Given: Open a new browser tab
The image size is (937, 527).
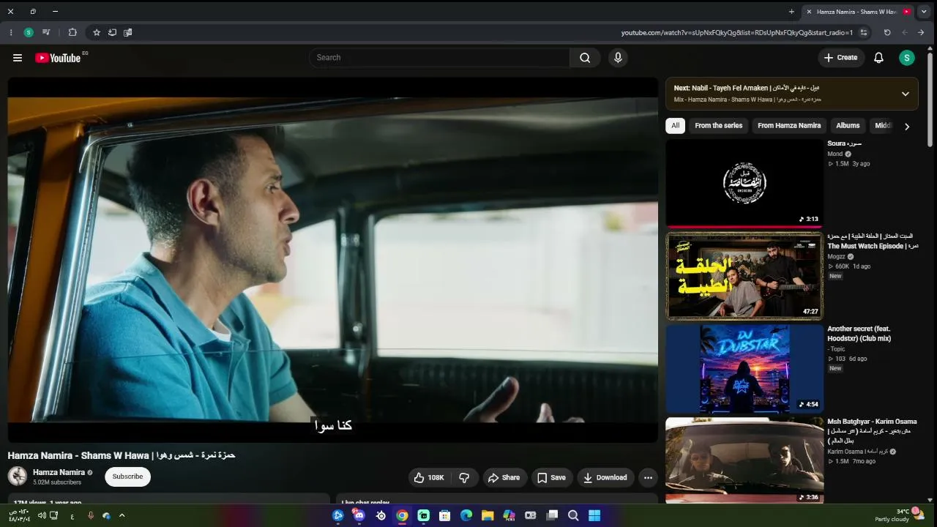Looking at the screenshot, I should [791, 12].
